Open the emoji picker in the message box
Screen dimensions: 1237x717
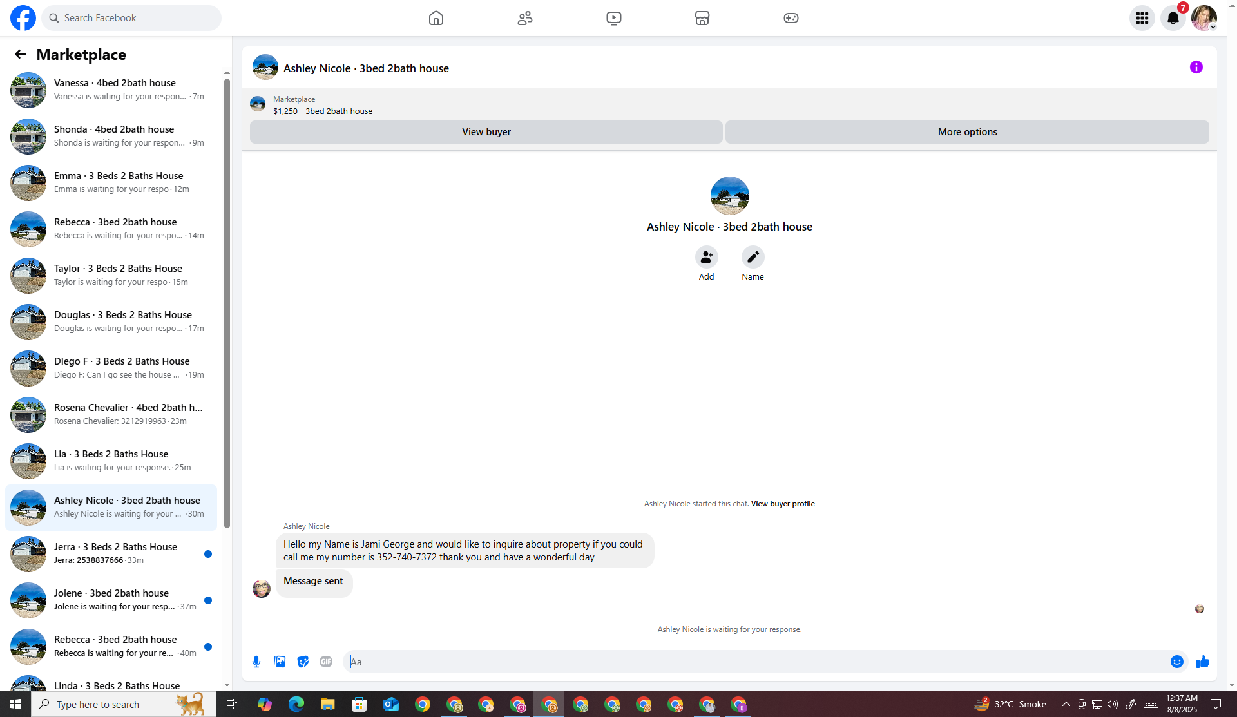(x=1176, y=662)
